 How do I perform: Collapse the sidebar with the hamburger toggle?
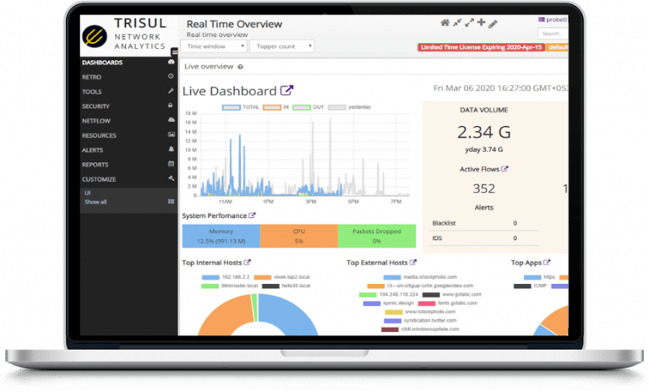[x=174, y=52]
